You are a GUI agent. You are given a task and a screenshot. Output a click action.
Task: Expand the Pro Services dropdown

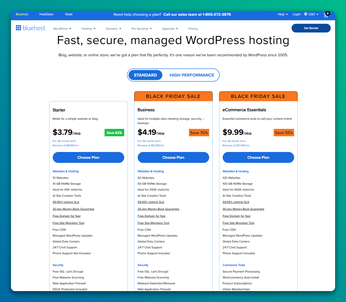click(x=142, y=29)
